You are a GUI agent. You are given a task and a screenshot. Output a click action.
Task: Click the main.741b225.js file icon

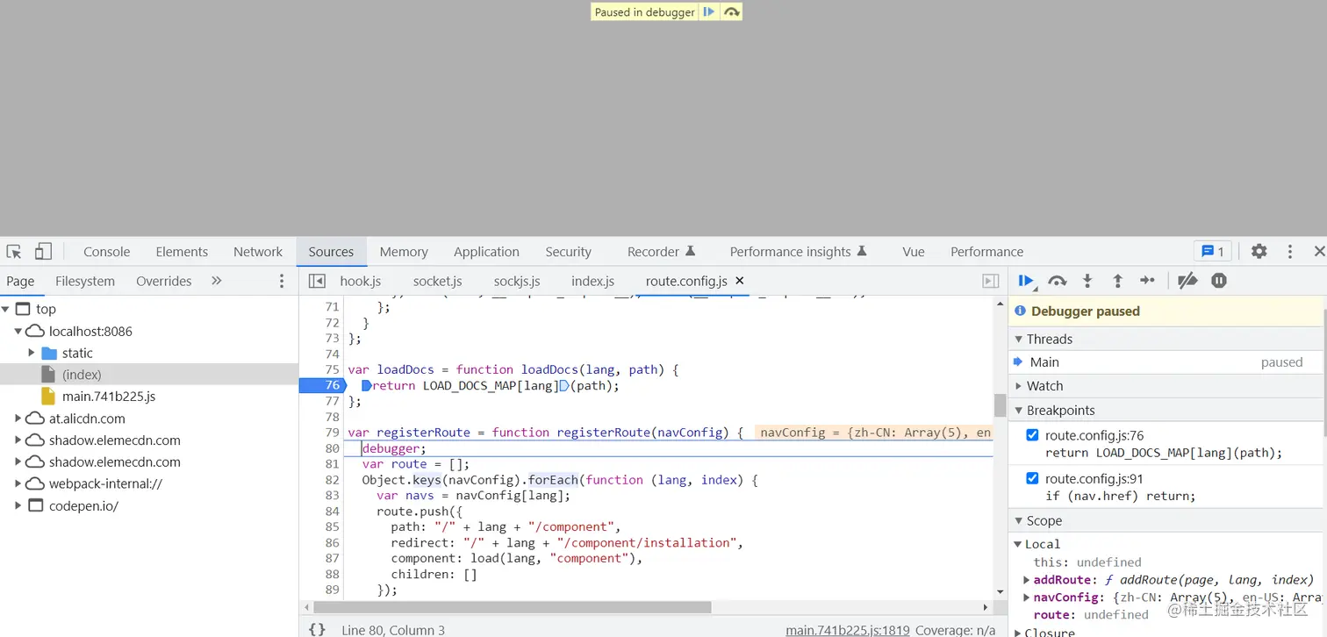pyautogui.click(x=48, y=397)
